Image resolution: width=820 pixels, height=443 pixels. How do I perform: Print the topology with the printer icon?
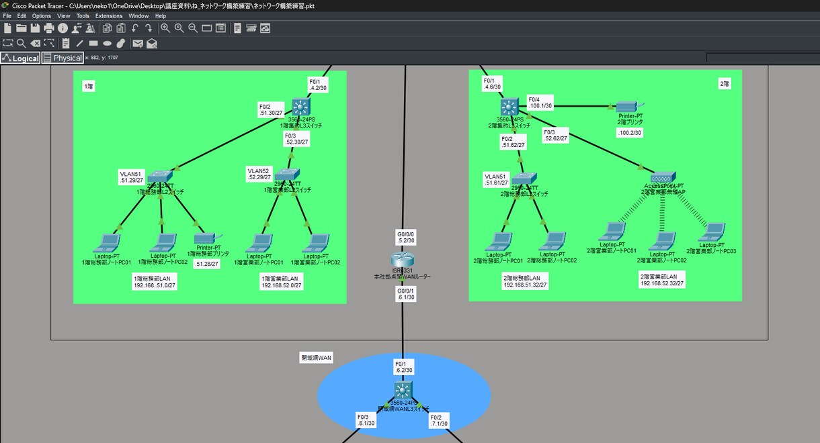[x=49, y=28]
